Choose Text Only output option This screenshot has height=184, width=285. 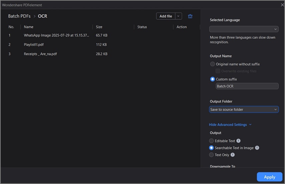211,155
